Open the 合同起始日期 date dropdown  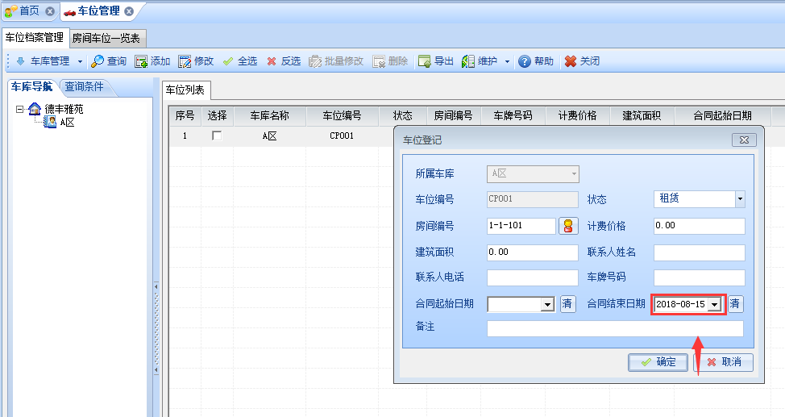tap(548, 304)
